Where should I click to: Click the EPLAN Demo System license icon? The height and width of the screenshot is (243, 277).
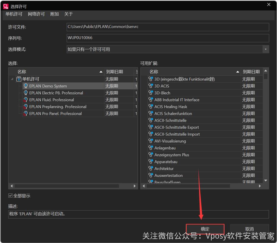click(x=26, y=86)
